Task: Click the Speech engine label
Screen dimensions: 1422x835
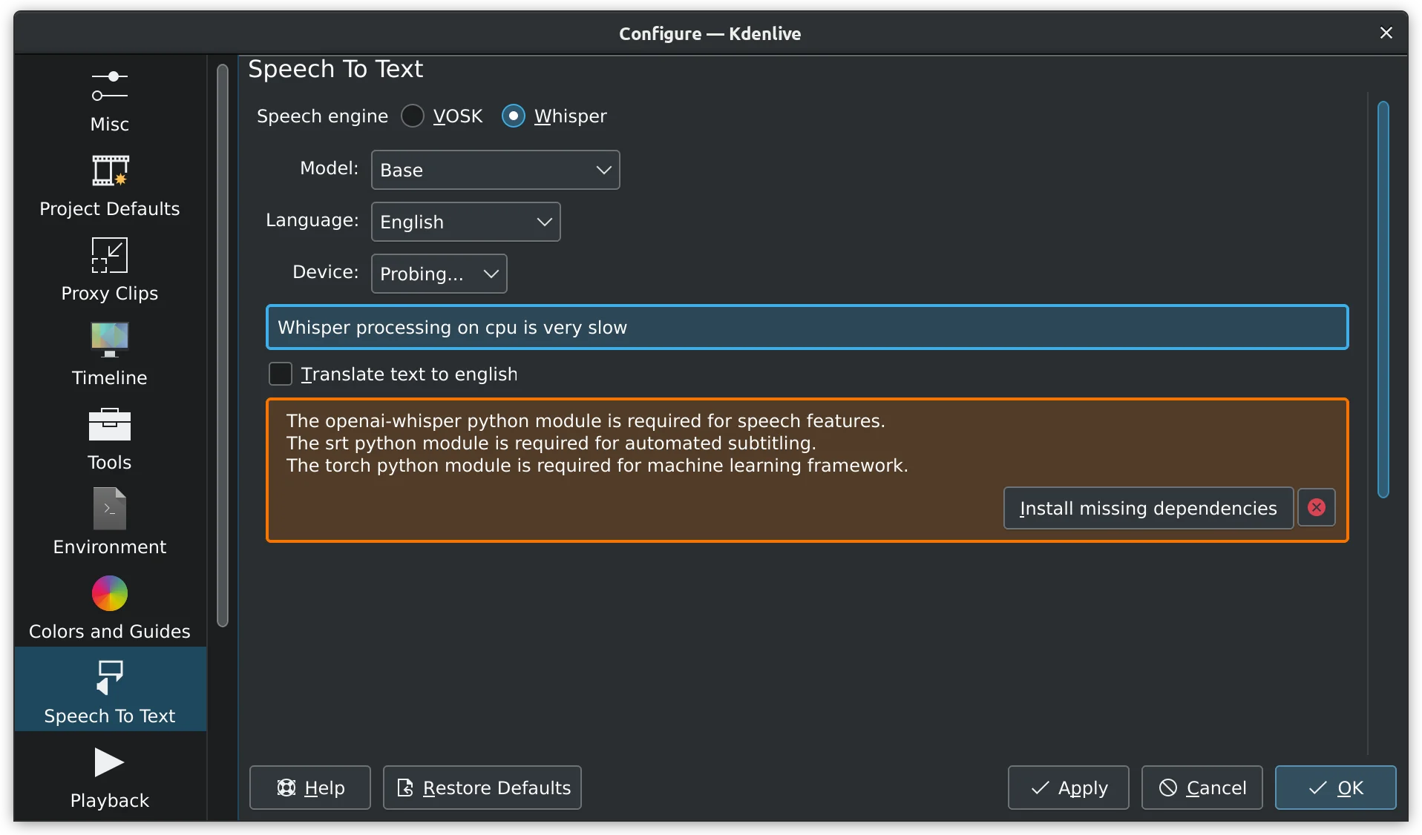Action: coord(322,116)
